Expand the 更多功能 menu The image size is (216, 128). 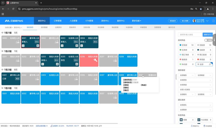coord(137,21)
